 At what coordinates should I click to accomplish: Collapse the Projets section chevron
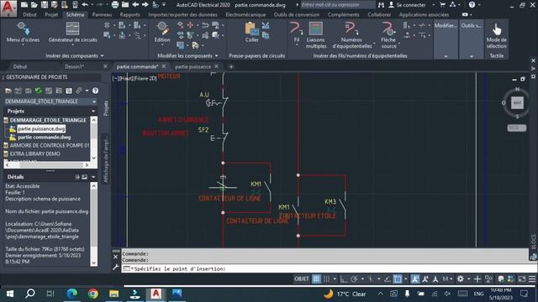[93, 111]
